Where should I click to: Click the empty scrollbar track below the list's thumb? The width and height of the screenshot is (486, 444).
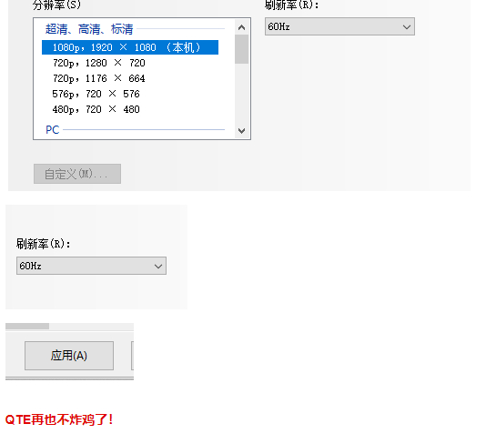point(241,94)
